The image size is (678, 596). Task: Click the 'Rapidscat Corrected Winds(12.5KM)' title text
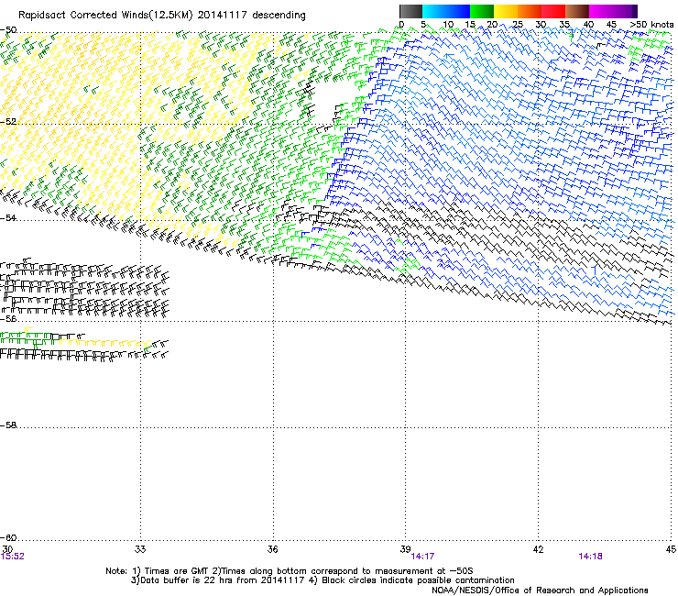pyautogui.click(x=105, y=16)
